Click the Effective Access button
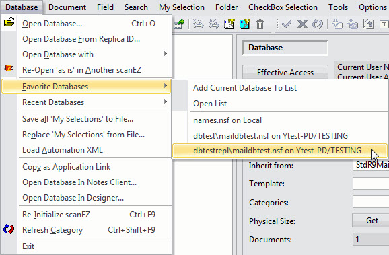Image resolution: width=389 pixels, height=255 pixels. pos(285,73)
